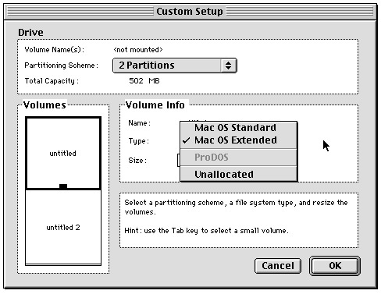Click the Custom Setup title bar

(x=190, y=12)
